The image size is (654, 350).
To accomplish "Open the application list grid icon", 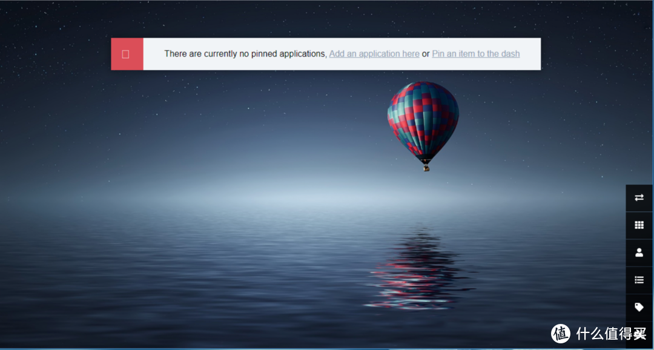I will 639,225.
